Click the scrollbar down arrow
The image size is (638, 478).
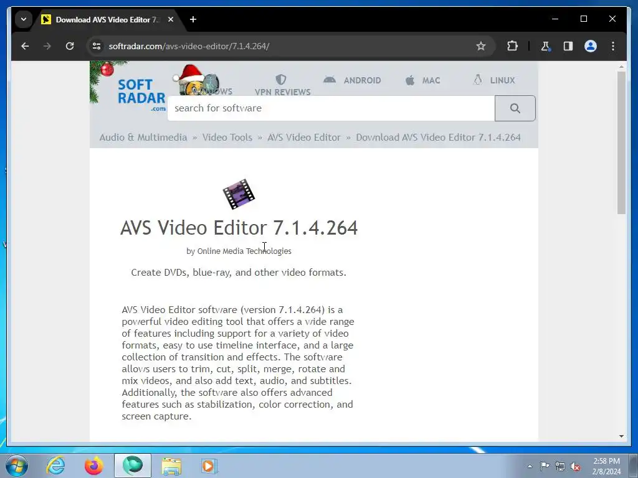pyautogui.click(x=621, y=436)
